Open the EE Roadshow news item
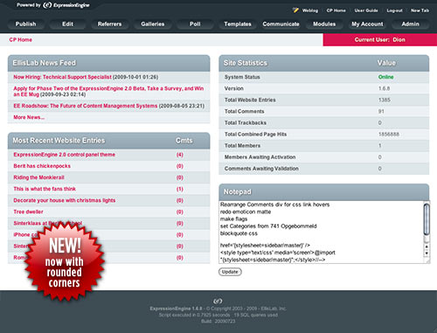 (86, 106)
